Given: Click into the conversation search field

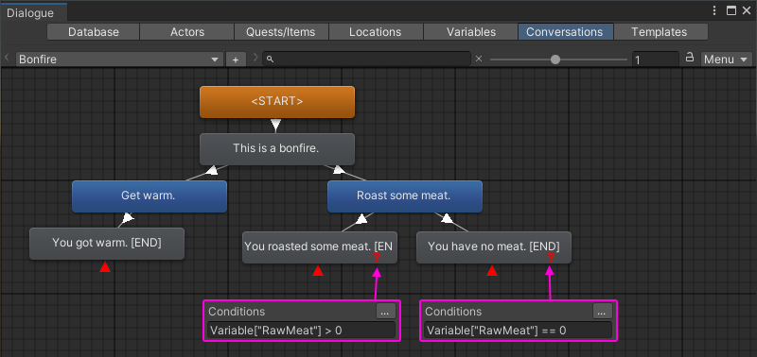Looking at the screenshot, I should (x=366, y=59).
